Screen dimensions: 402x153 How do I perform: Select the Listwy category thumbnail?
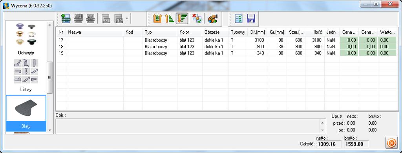click(26, 71)
